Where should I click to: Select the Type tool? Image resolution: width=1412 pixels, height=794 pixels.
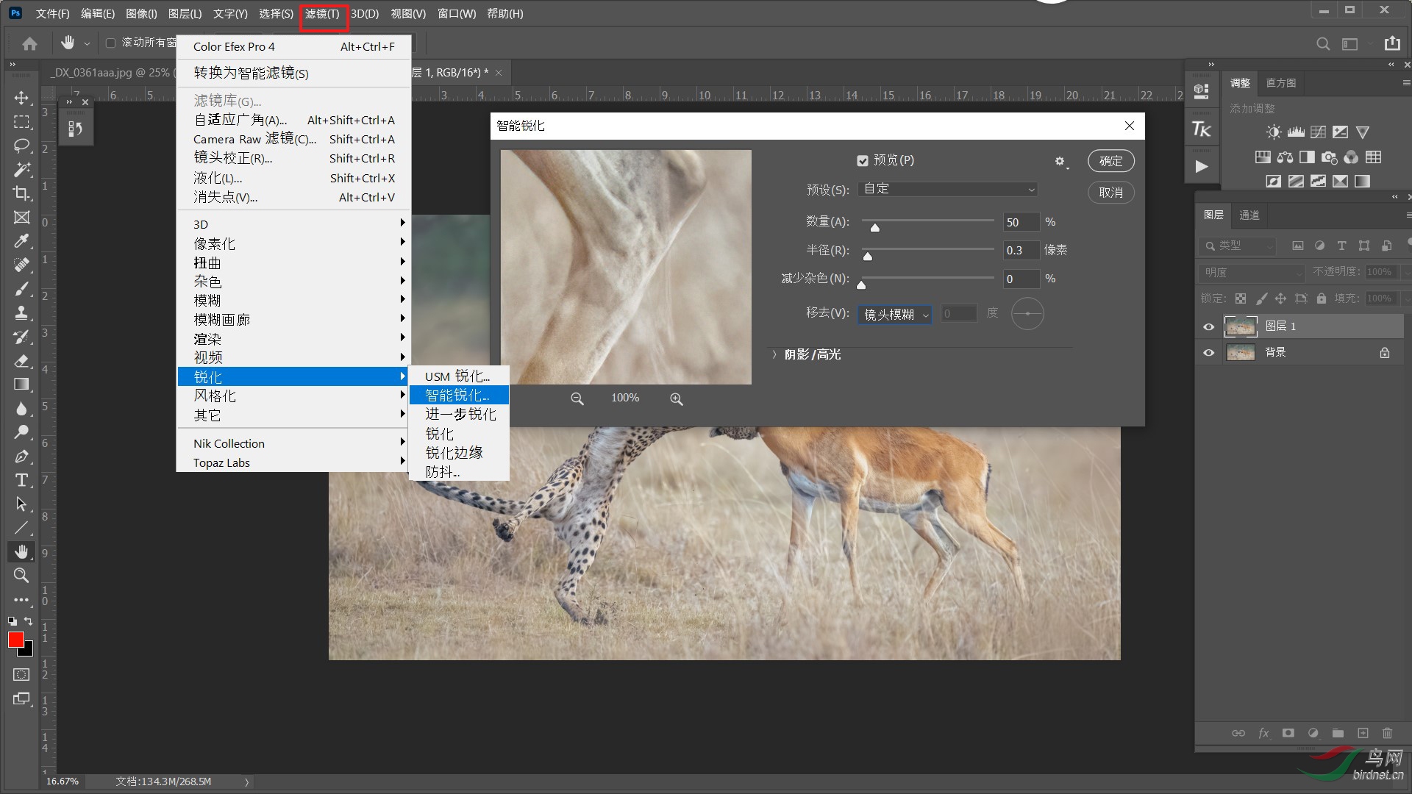click(x=21, y=480)
